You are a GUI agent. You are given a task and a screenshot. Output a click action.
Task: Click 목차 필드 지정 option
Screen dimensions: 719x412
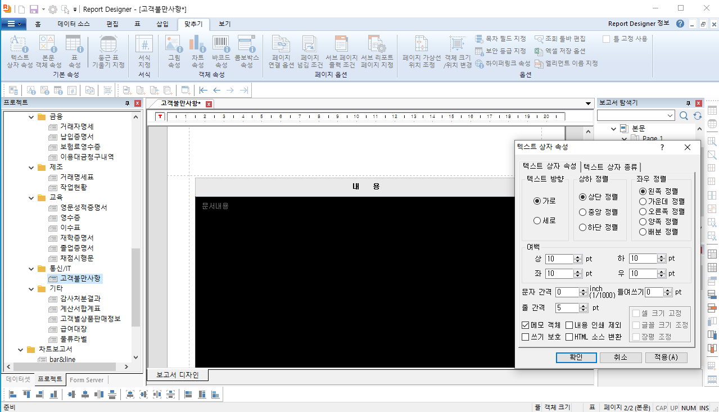click(500, 39)
